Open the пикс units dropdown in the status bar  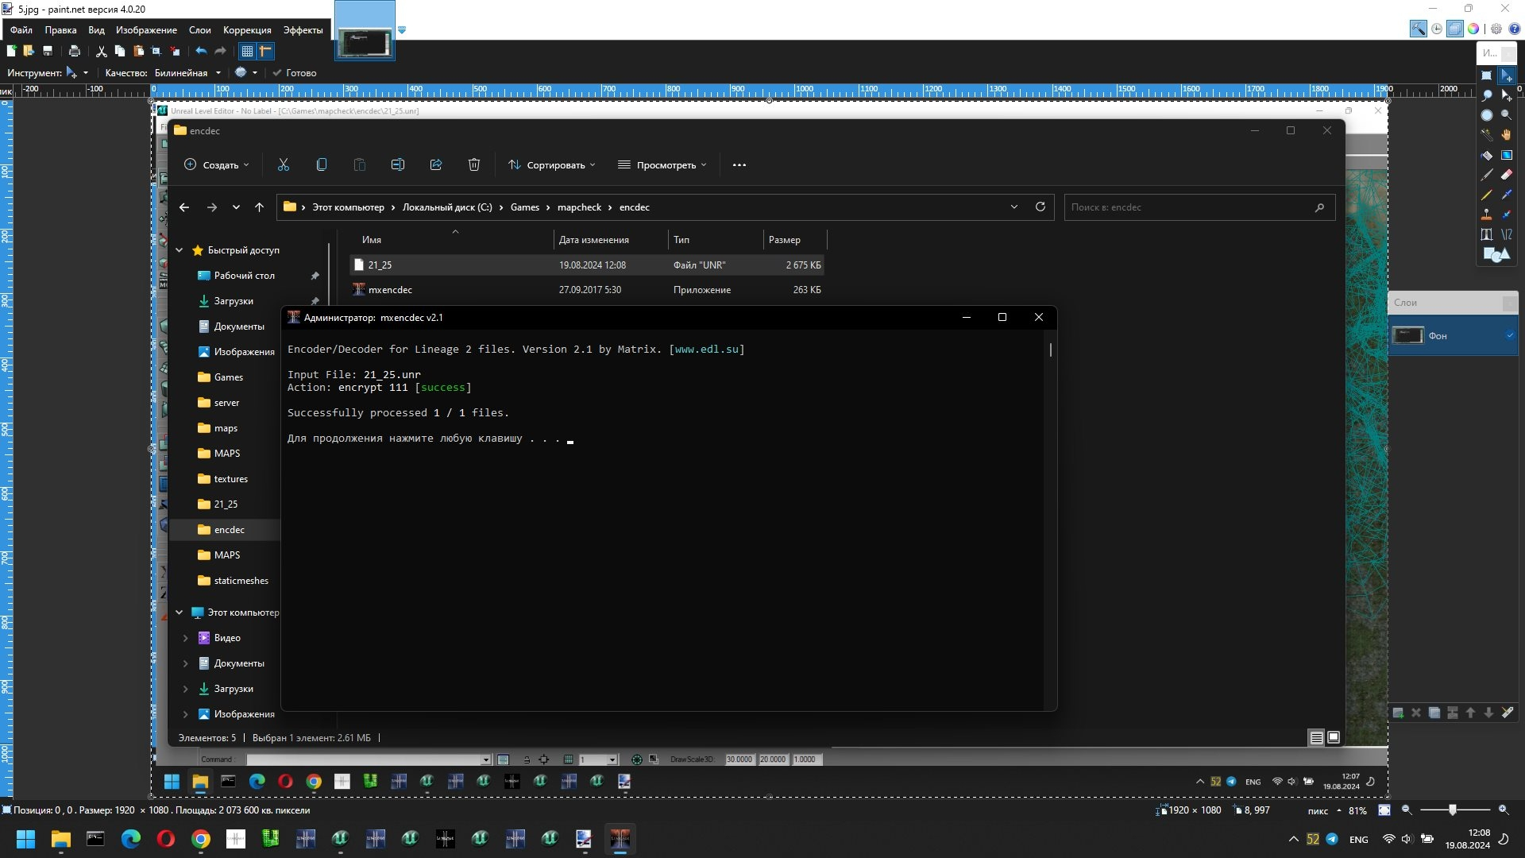pos(1325,810)
